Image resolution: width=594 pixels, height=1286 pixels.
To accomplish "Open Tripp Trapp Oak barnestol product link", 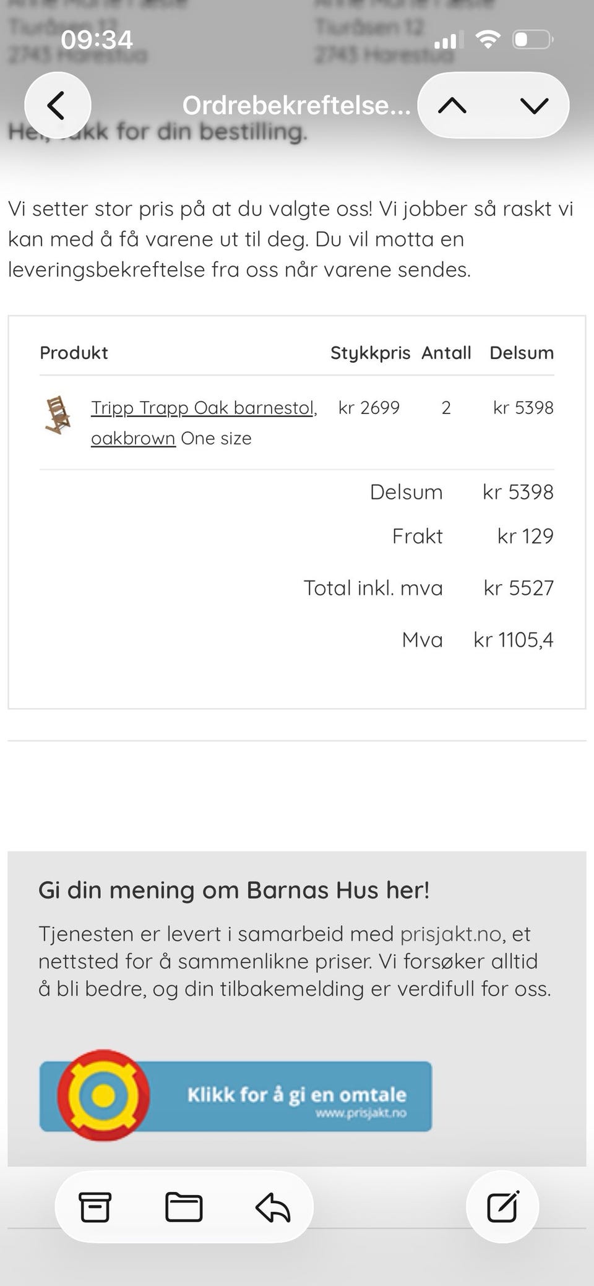I will (x=204, y=408).
